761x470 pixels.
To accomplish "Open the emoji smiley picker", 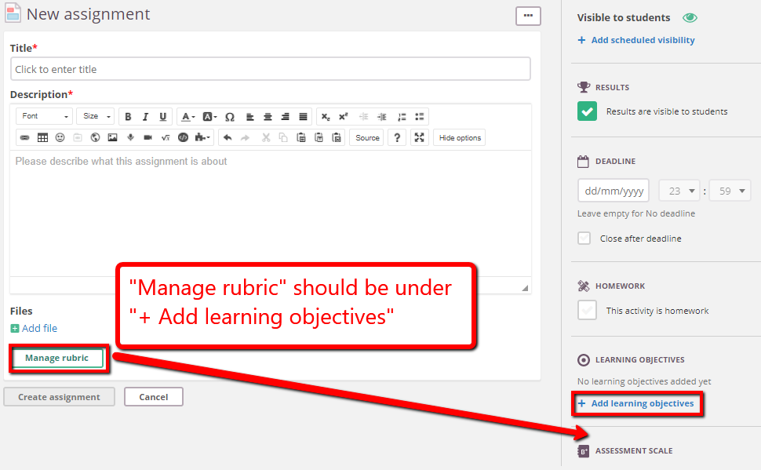I will (x=60, y=137).
